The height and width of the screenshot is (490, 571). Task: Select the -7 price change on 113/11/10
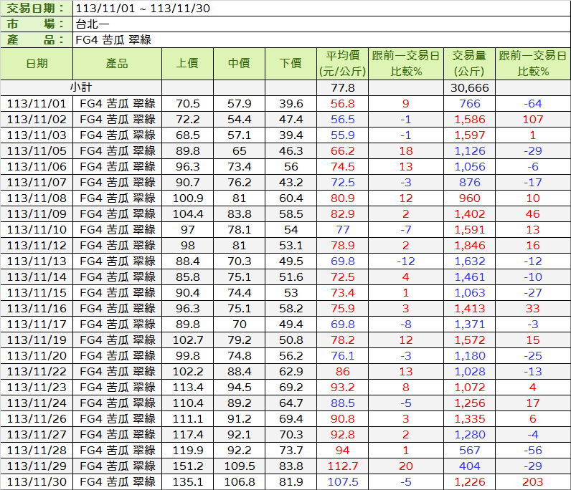coord(406,229)
